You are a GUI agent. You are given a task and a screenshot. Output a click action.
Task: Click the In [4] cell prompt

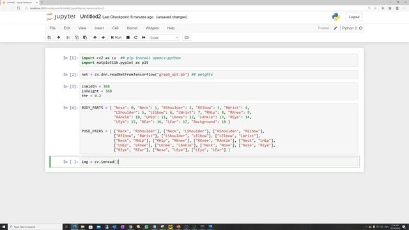tap(70, 108)
